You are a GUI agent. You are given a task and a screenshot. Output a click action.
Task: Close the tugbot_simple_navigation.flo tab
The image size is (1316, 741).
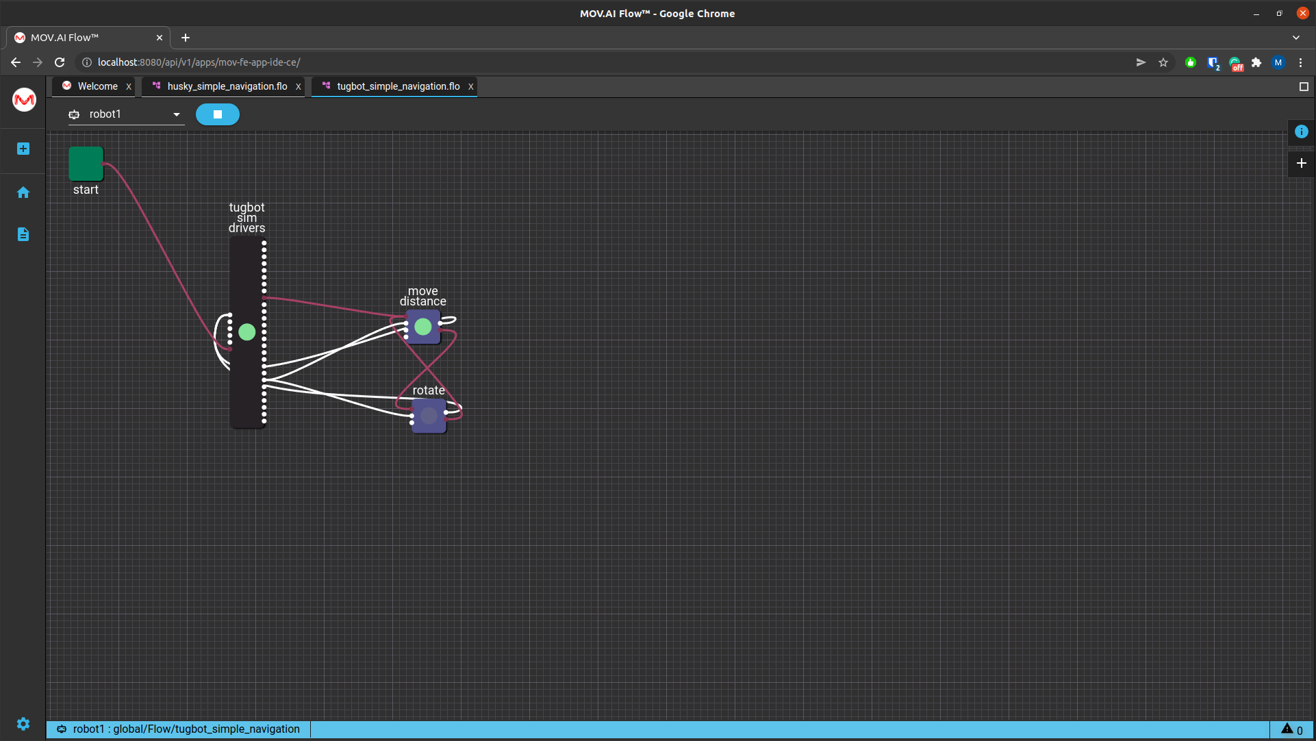click(471, 87)
